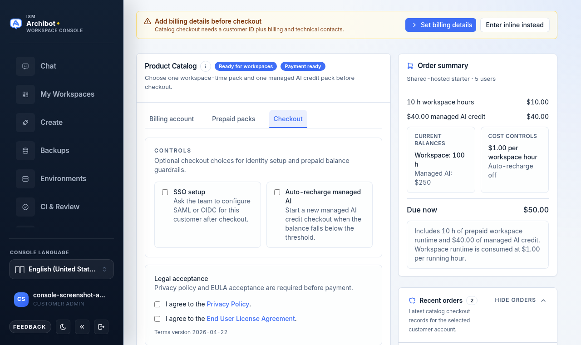Click the CS user avatar
The height and width of the screenshot is (345, 581).
21,299
